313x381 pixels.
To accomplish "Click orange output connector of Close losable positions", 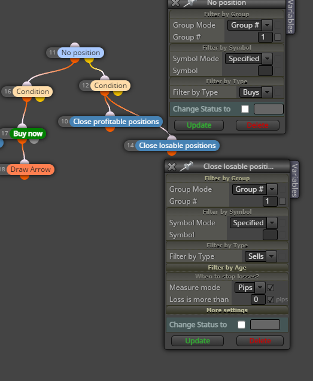I will click(172, 152).
